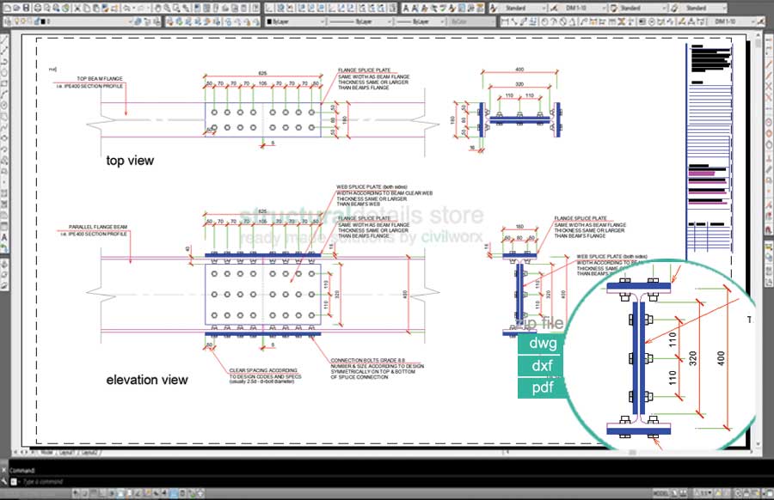This screenshot has height=500, width=774.
Task: Toggle the MODEL space status button
Action: click(x=660, y=493)
